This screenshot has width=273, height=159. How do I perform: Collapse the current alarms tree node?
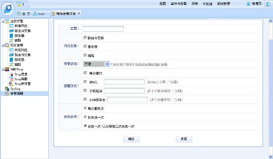(3, 21)
